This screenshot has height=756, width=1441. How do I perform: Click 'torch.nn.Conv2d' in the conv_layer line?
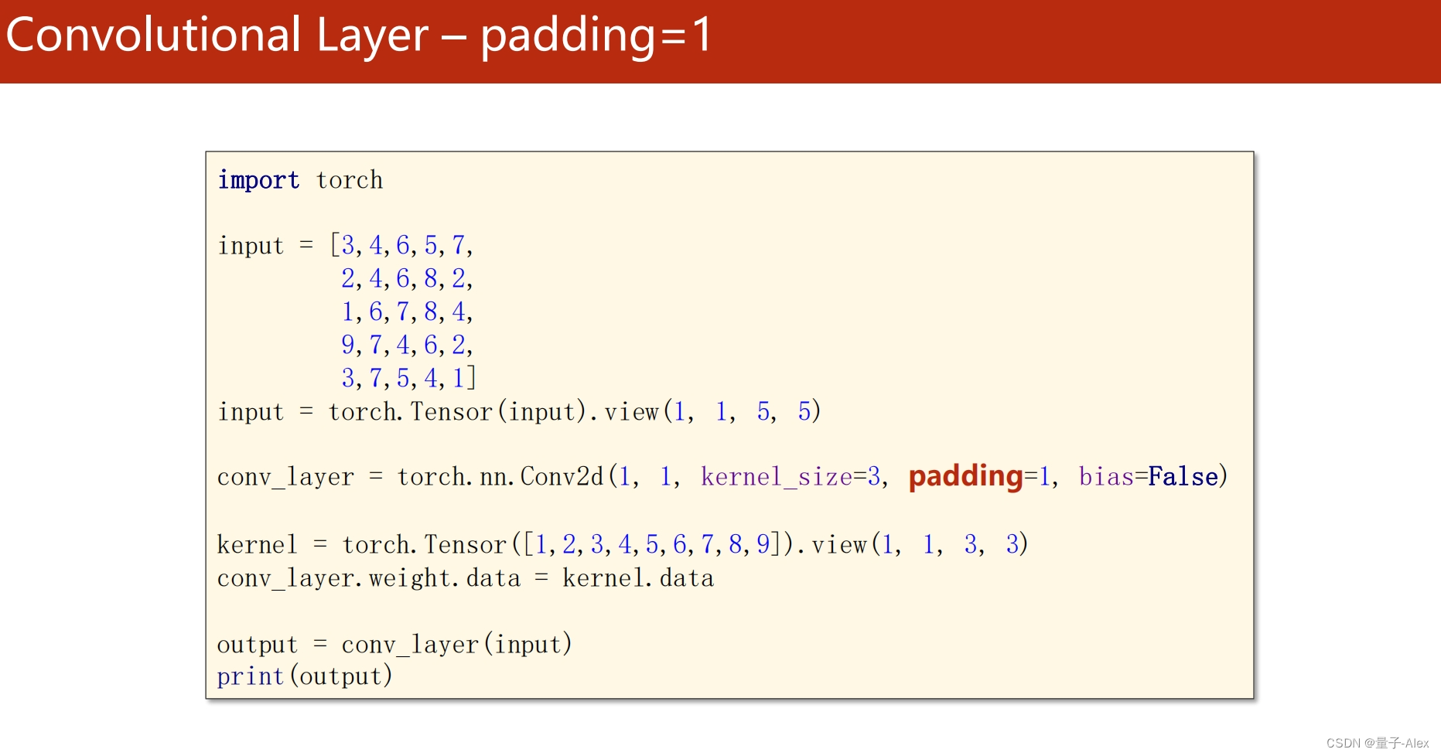coord(500,477)
